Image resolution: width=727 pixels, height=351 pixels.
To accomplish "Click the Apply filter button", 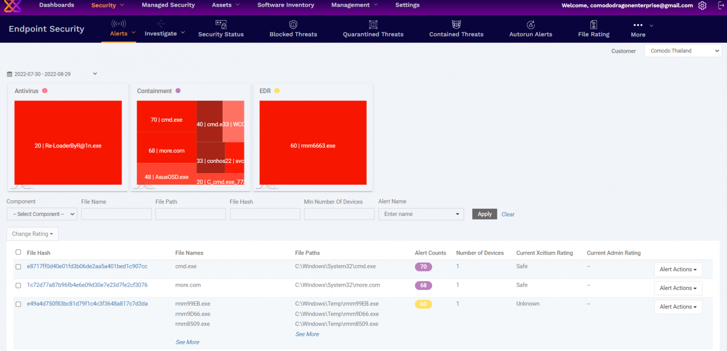I will pyautogui.click(x=484, y=214).
